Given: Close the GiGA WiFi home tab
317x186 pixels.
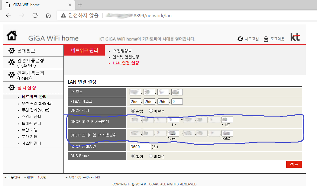Looking at the screenshot, I should [x=70, y=5].
